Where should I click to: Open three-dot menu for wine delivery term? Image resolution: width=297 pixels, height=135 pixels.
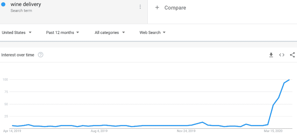pyautogui.click(x=140, y=7)
